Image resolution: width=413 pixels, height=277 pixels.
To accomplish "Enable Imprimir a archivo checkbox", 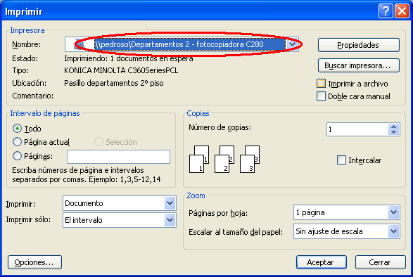I will [321, 84].
